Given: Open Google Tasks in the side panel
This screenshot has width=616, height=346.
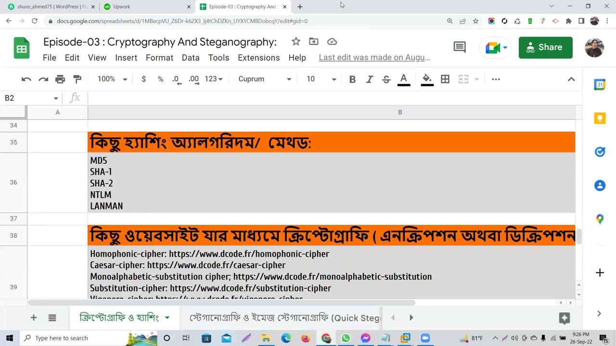Looking at the screenshot, I should 600,152.
